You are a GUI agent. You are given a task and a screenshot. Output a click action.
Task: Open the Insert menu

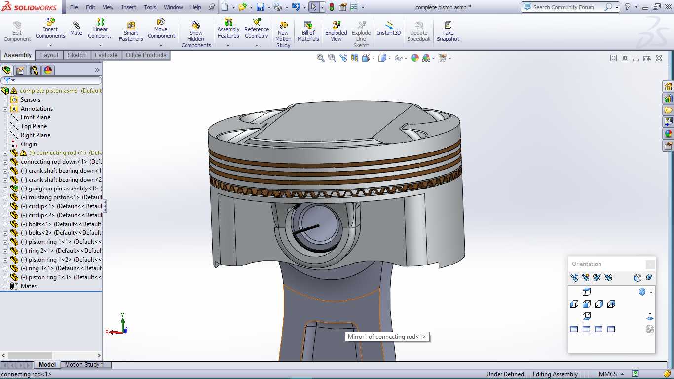(129, 7)
